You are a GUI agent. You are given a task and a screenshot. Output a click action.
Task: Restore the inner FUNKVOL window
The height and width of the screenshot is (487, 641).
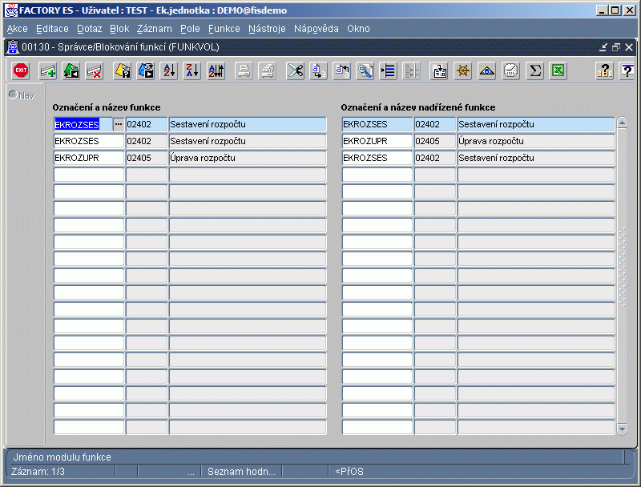616,47
